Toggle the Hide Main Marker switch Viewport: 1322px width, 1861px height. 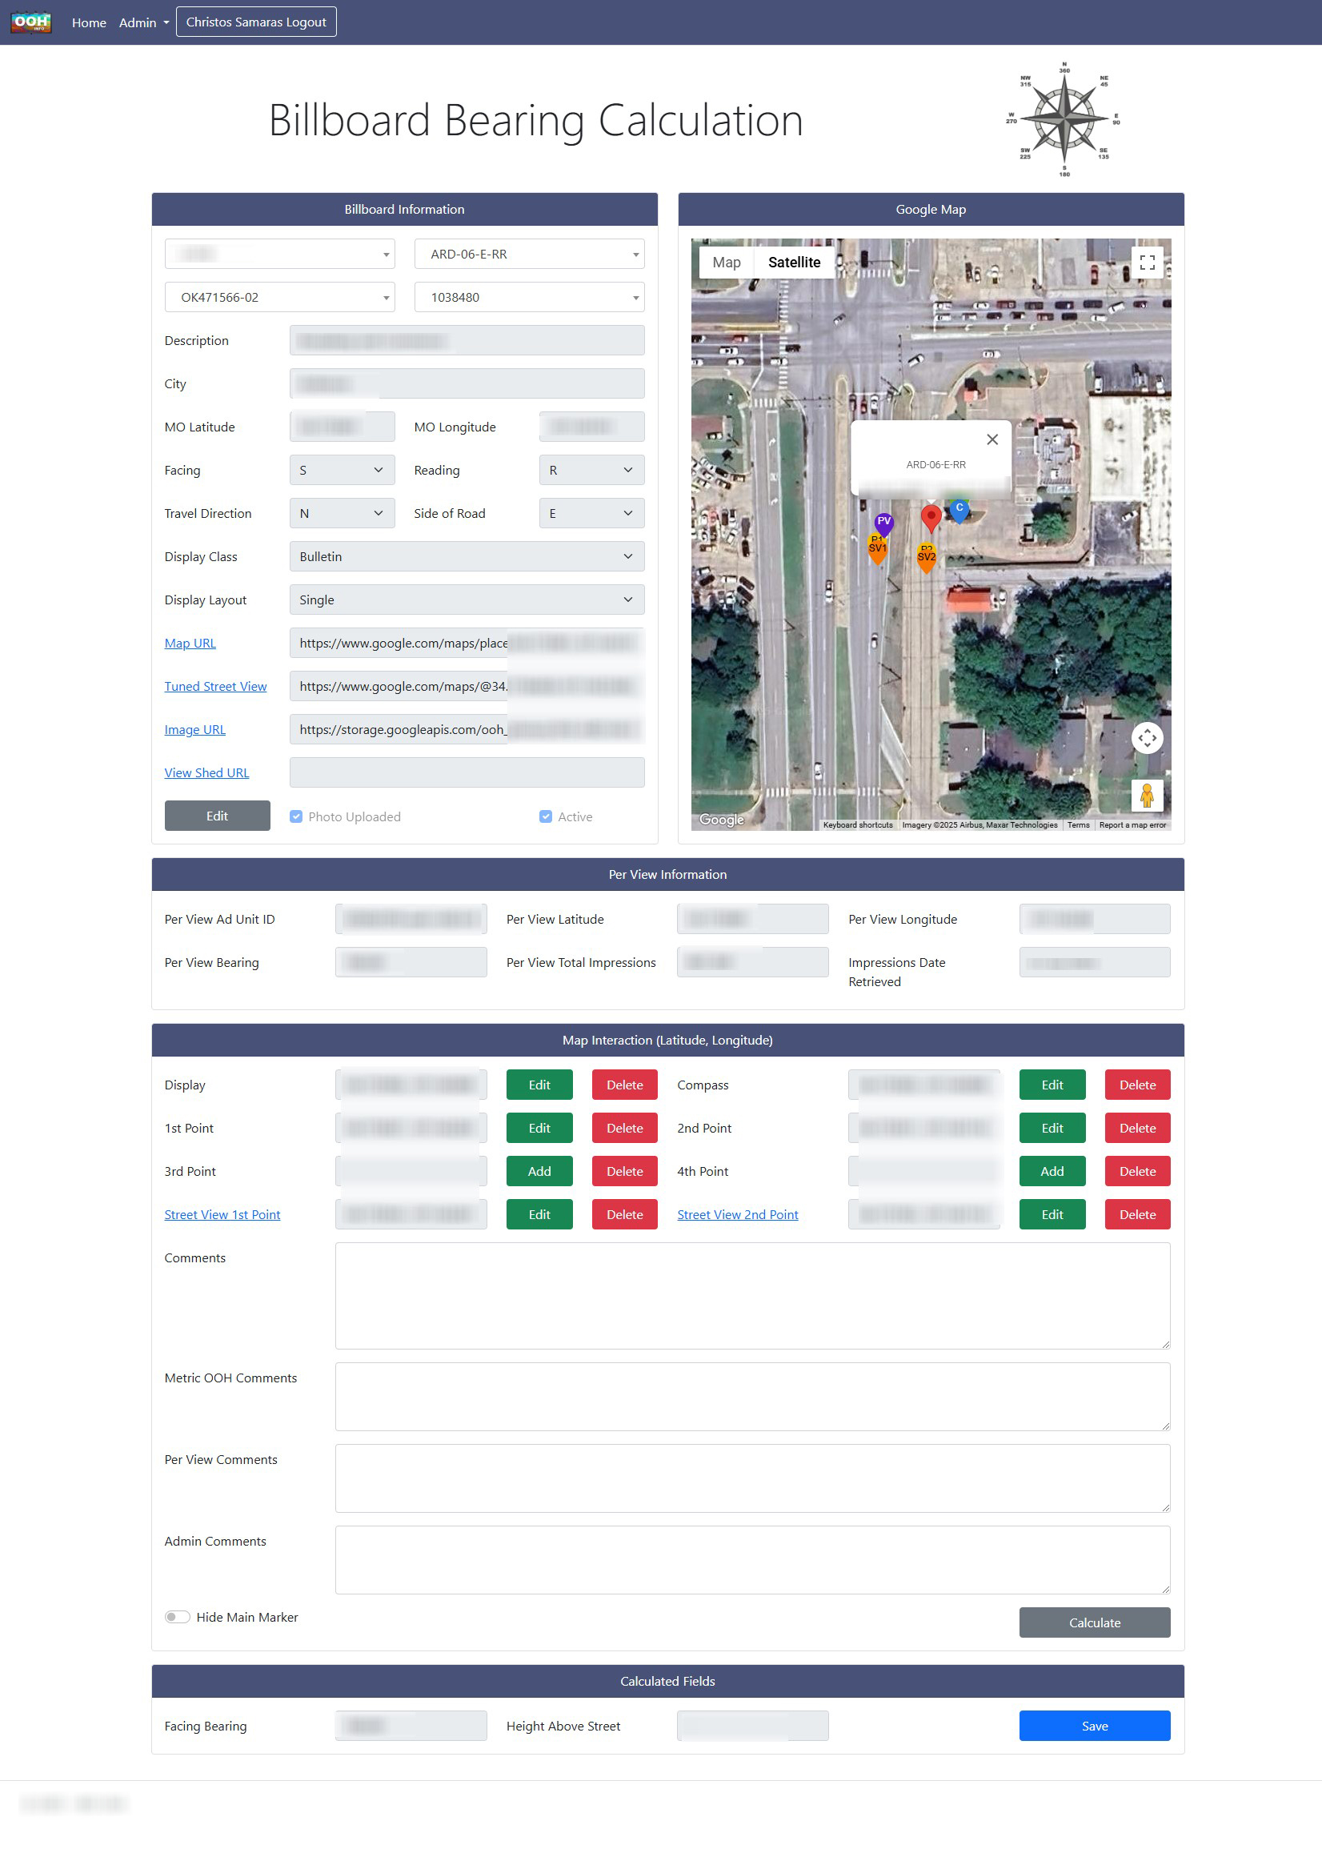178,1617
